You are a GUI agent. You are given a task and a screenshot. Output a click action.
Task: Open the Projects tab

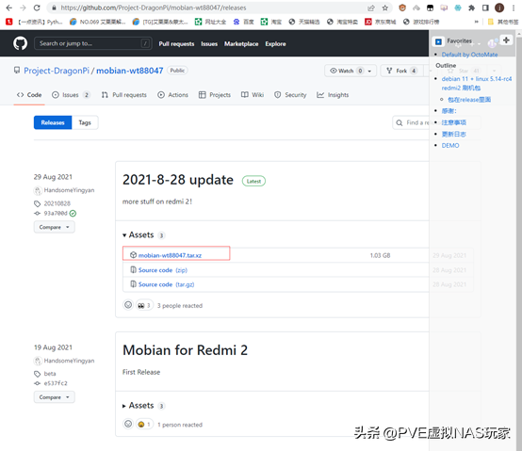pyautogui.click(x=215, y=95)
